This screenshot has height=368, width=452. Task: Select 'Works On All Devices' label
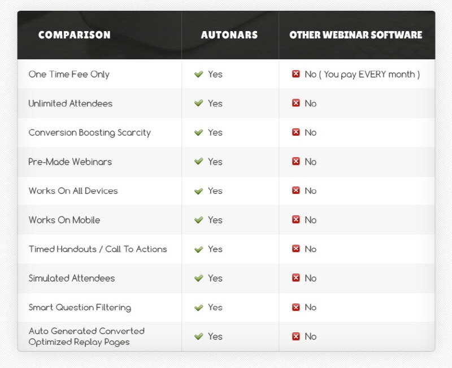[x=73, y=191]
